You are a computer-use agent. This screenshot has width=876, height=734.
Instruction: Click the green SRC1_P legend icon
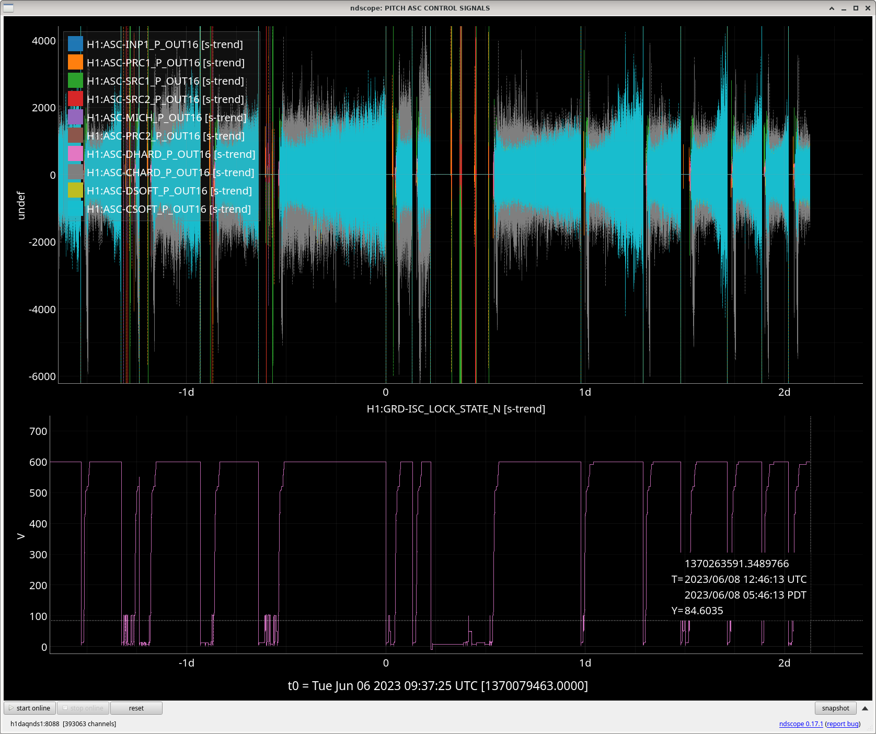pyautogui.click(x=75, y=81)
